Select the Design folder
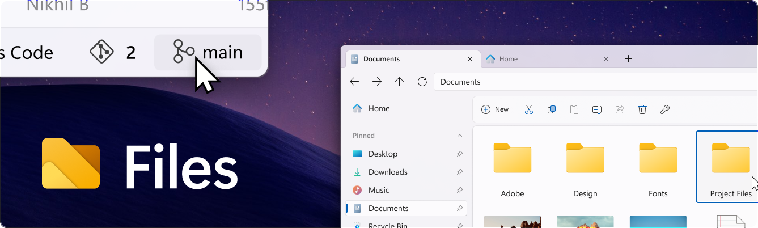 [x=585, y=167]
